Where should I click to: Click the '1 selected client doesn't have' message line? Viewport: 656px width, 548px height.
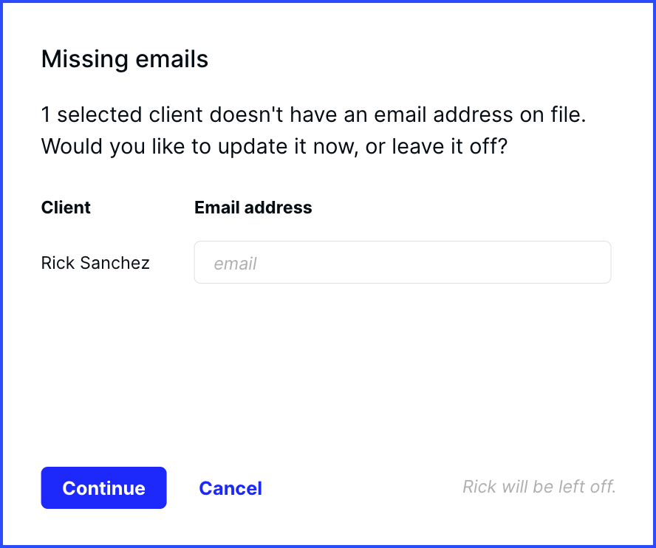tap(314, 114)
